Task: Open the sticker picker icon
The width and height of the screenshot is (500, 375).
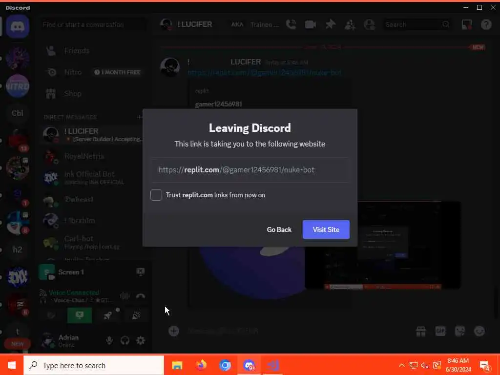Action: [x=460, y=332]
